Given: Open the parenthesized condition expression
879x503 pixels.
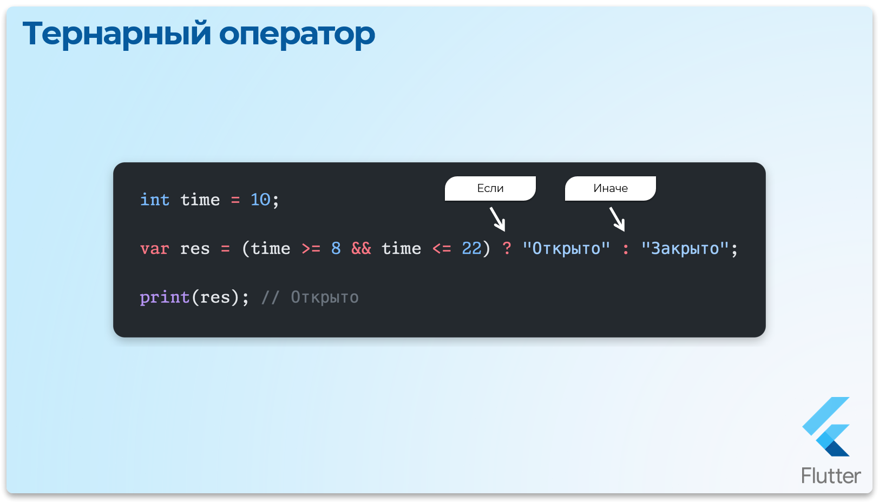Looking at the screenshot, I should tap(368, 249).
